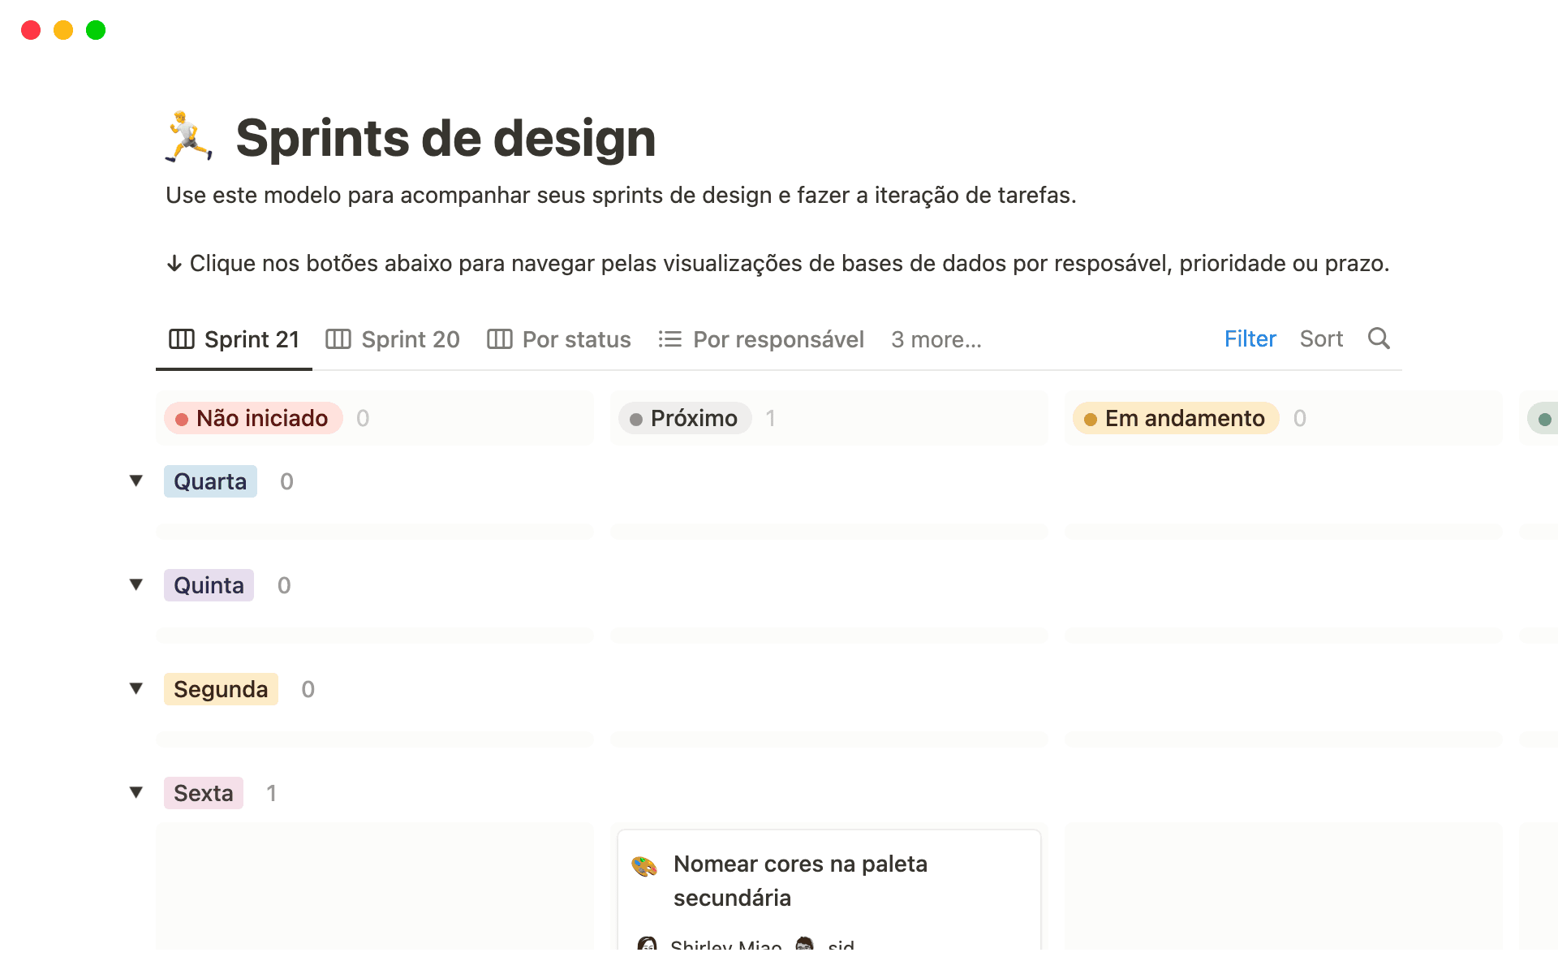
Task: Click the search magnifier icon
Action: [x=1378, y=338]
